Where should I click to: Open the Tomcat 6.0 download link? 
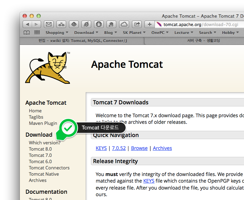pyautogui.click(x=40, y=161)
